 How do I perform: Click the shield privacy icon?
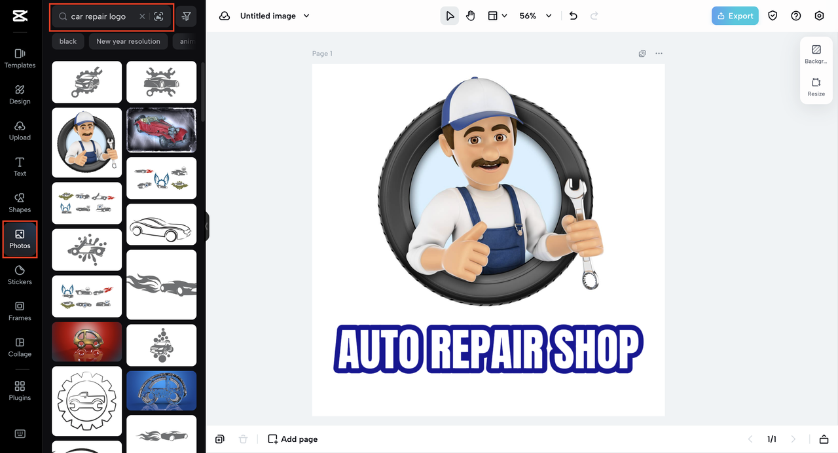pyautogui.click(x=773, y=16)
